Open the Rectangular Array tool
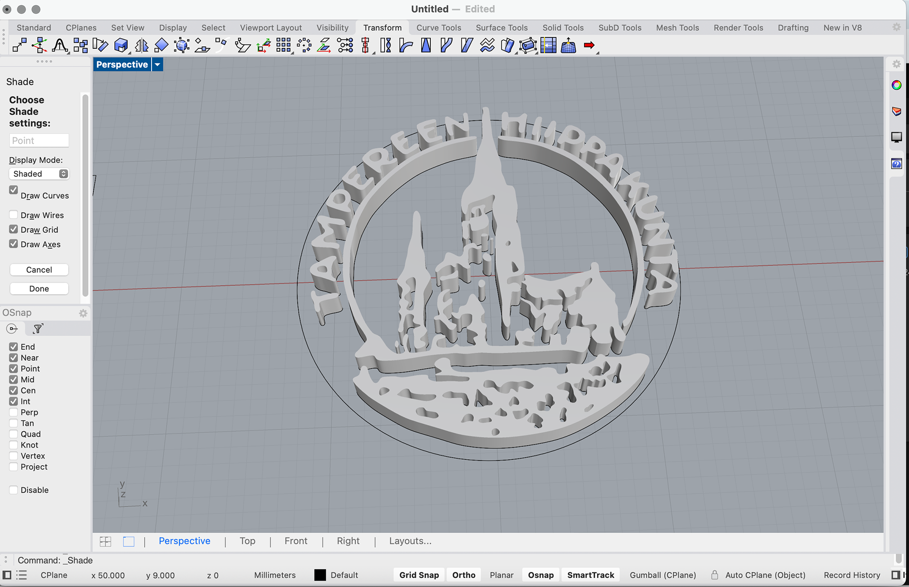 click(x=284, y=45)
